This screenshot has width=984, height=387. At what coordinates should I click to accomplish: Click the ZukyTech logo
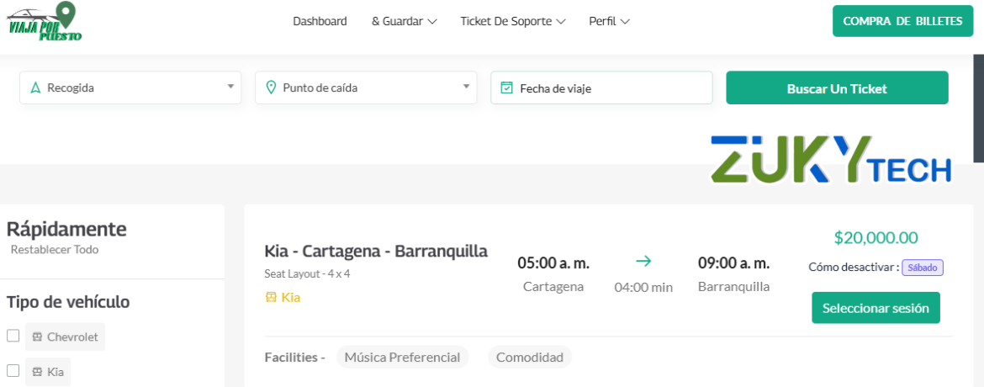(x=830, y=160)
